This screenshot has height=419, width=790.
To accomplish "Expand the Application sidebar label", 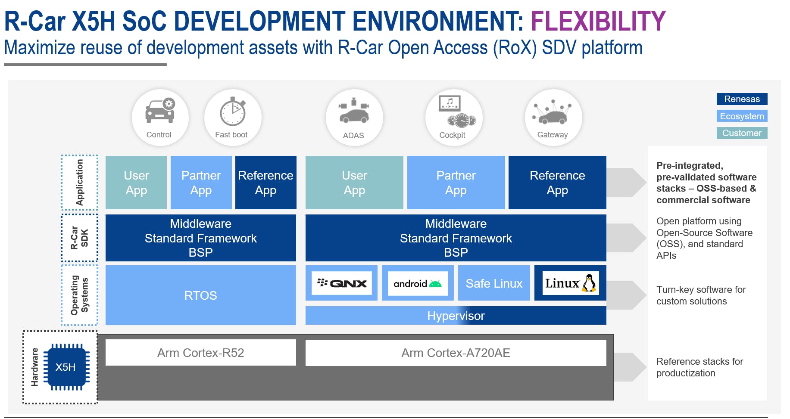I will [79, 182].
